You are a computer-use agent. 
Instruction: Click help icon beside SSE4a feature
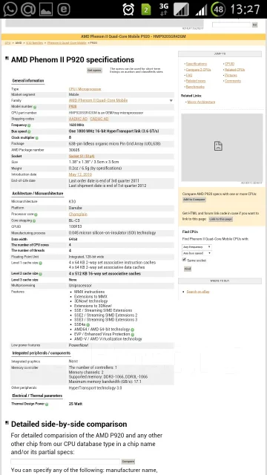coord(88,324)
